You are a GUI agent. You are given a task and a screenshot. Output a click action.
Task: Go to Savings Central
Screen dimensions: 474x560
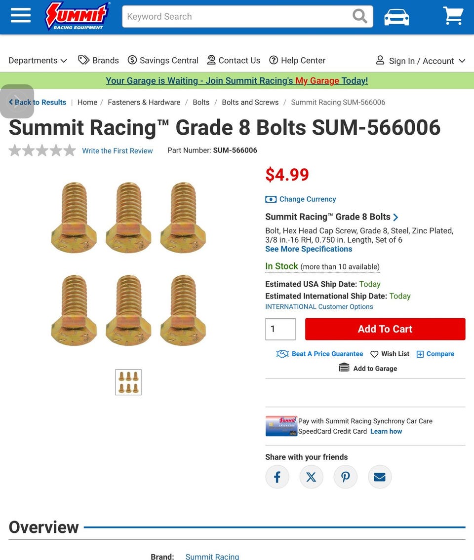coord(163,60)
